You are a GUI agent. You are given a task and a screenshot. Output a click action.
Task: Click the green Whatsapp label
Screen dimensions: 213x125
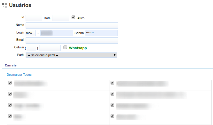(x=78, y=48)
